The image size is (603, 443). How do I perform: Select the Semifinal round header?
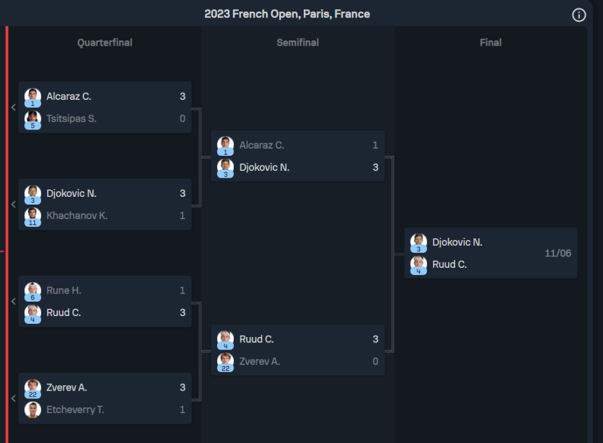point(298,43)
